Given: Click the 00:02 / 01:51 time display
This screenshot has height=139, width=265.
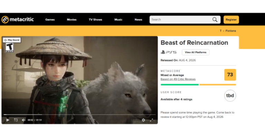Looking at the screenshot, I should coord(35,120).
